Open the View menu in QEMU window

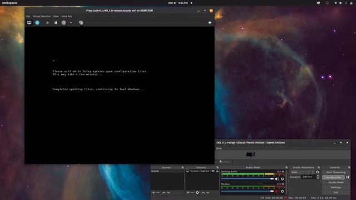click(56, 16)
